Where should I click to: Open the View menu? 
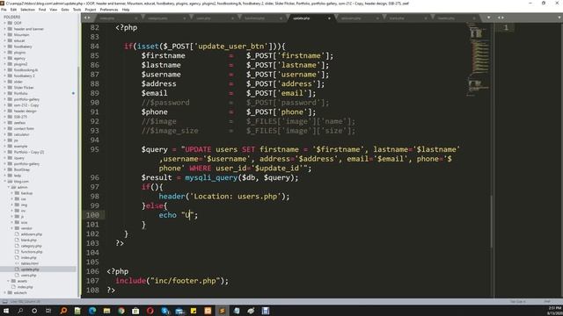click(x=53, y=10)
